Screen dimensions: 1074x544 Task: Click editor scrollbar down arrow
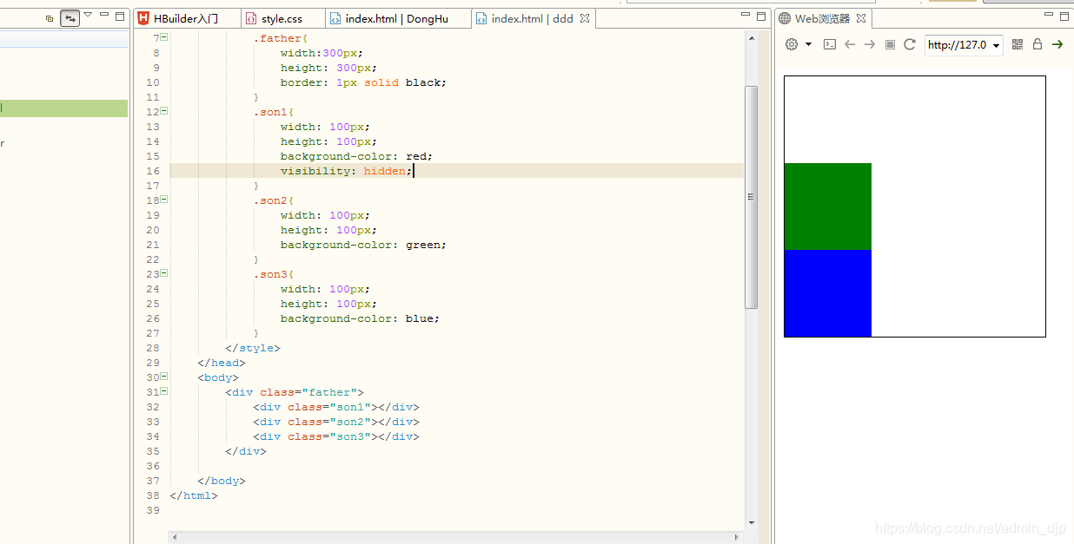752,522
